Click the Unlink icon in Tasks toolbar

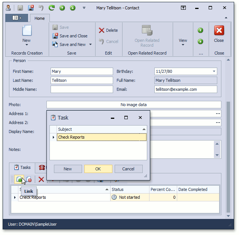click(29, 179)
